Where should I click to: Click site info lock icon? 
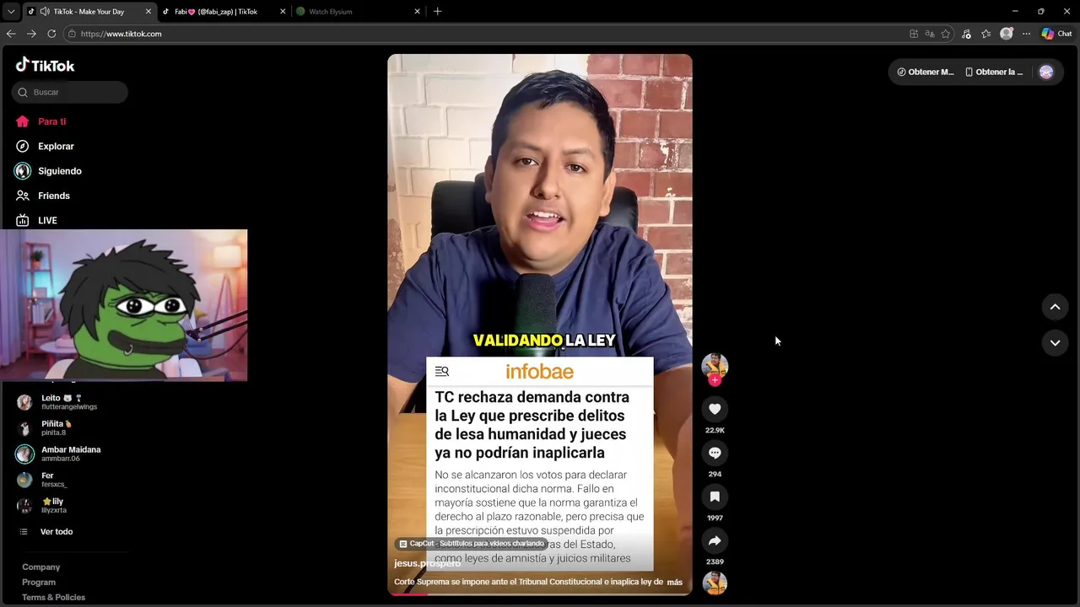pyautogui.click(x=72, y=34)
